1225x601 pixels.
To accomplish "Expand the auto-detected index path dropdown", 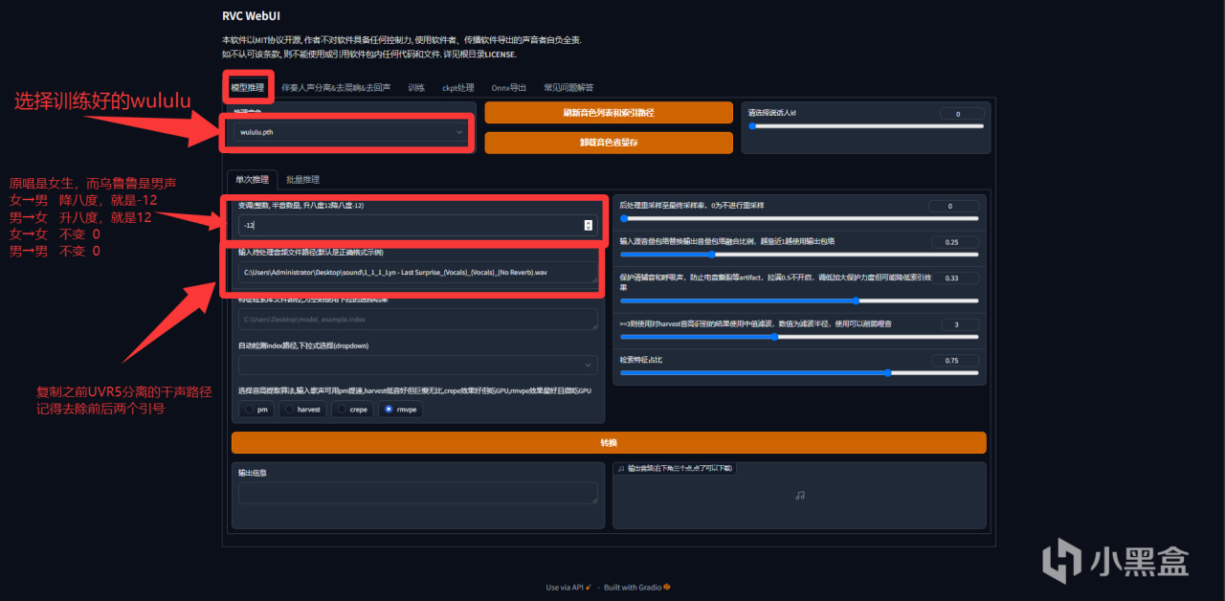I will pos(417,365).
